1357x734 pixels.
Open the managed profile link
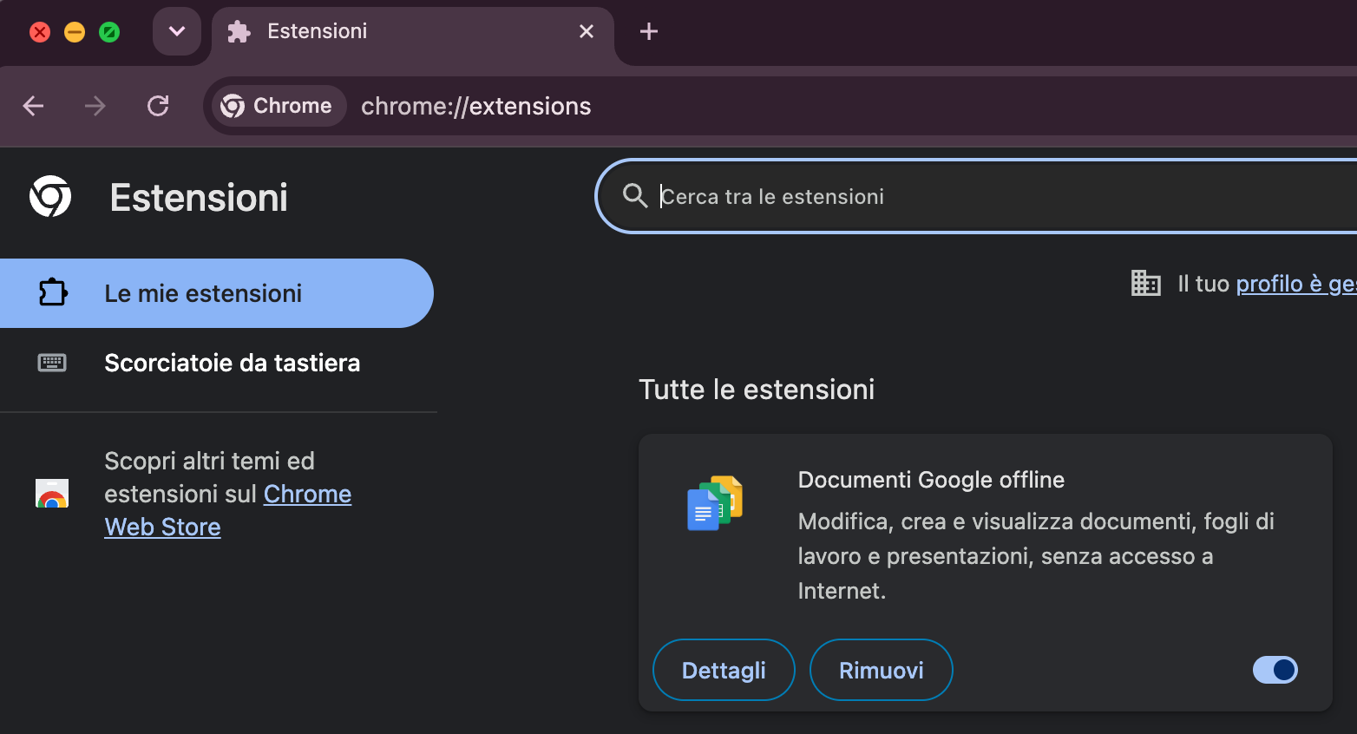1296,284
